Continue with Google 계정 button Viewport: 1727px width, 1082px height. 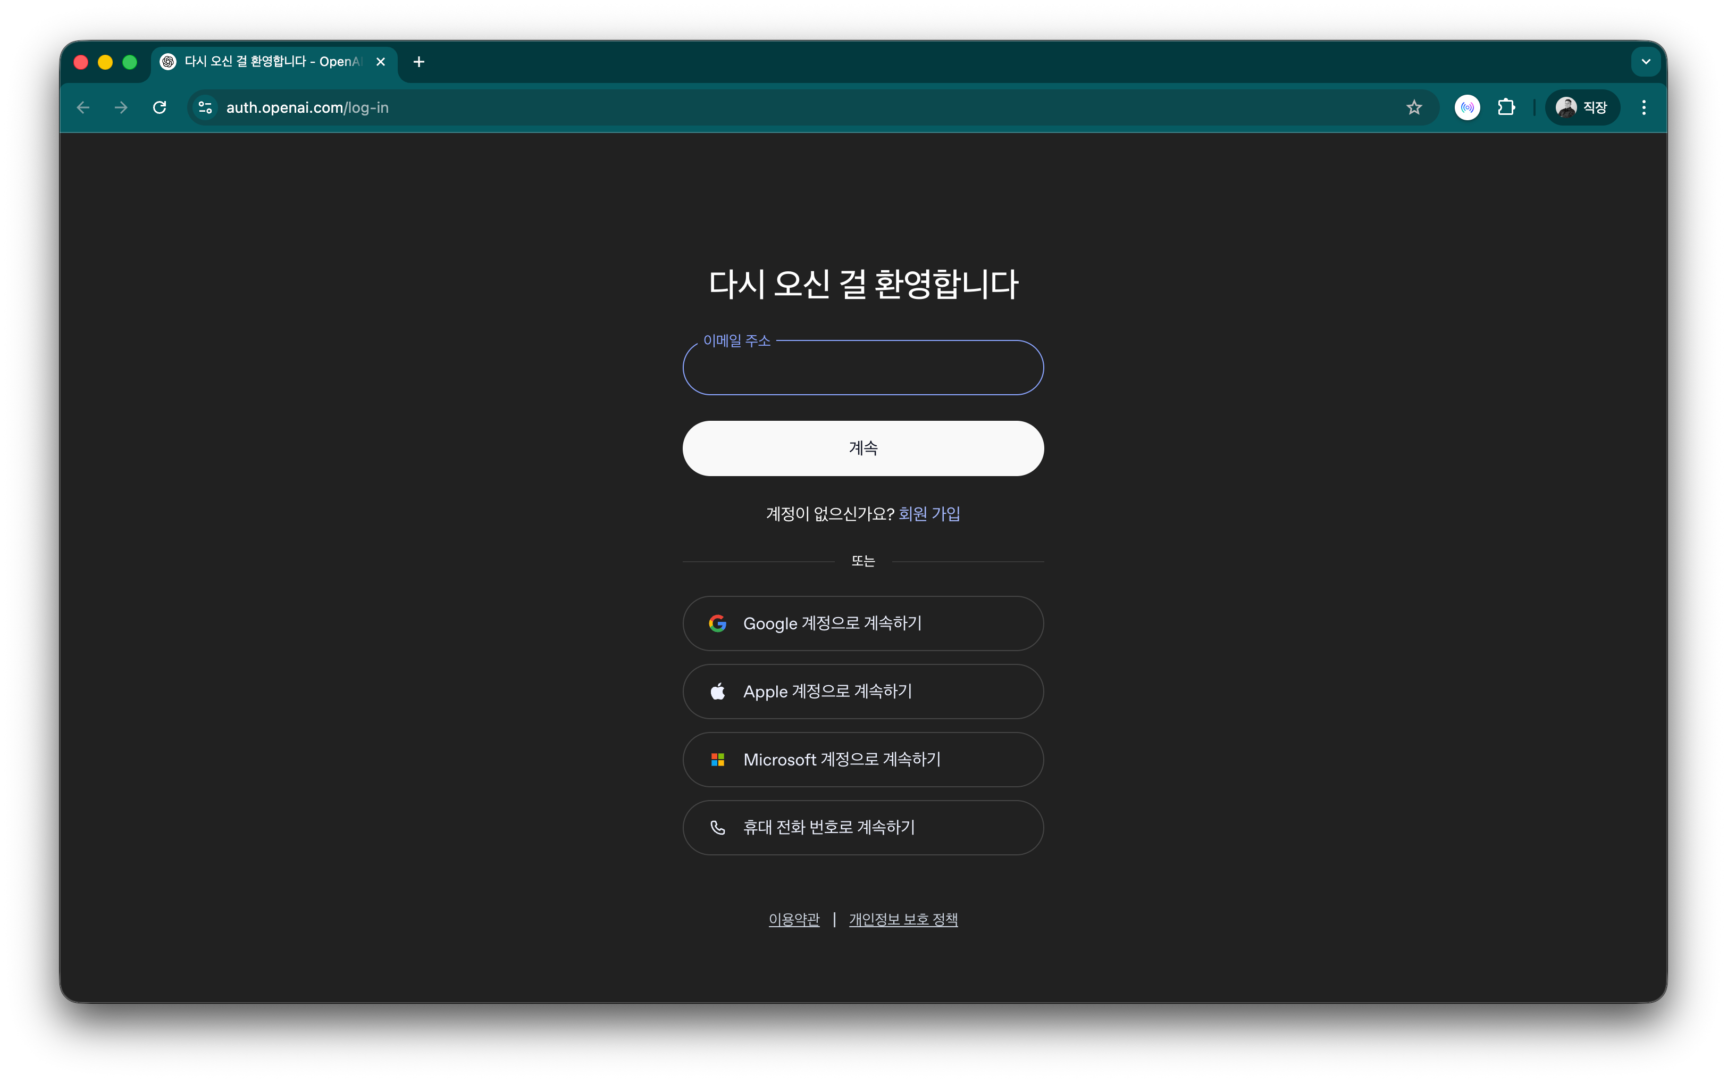point(862,623)
